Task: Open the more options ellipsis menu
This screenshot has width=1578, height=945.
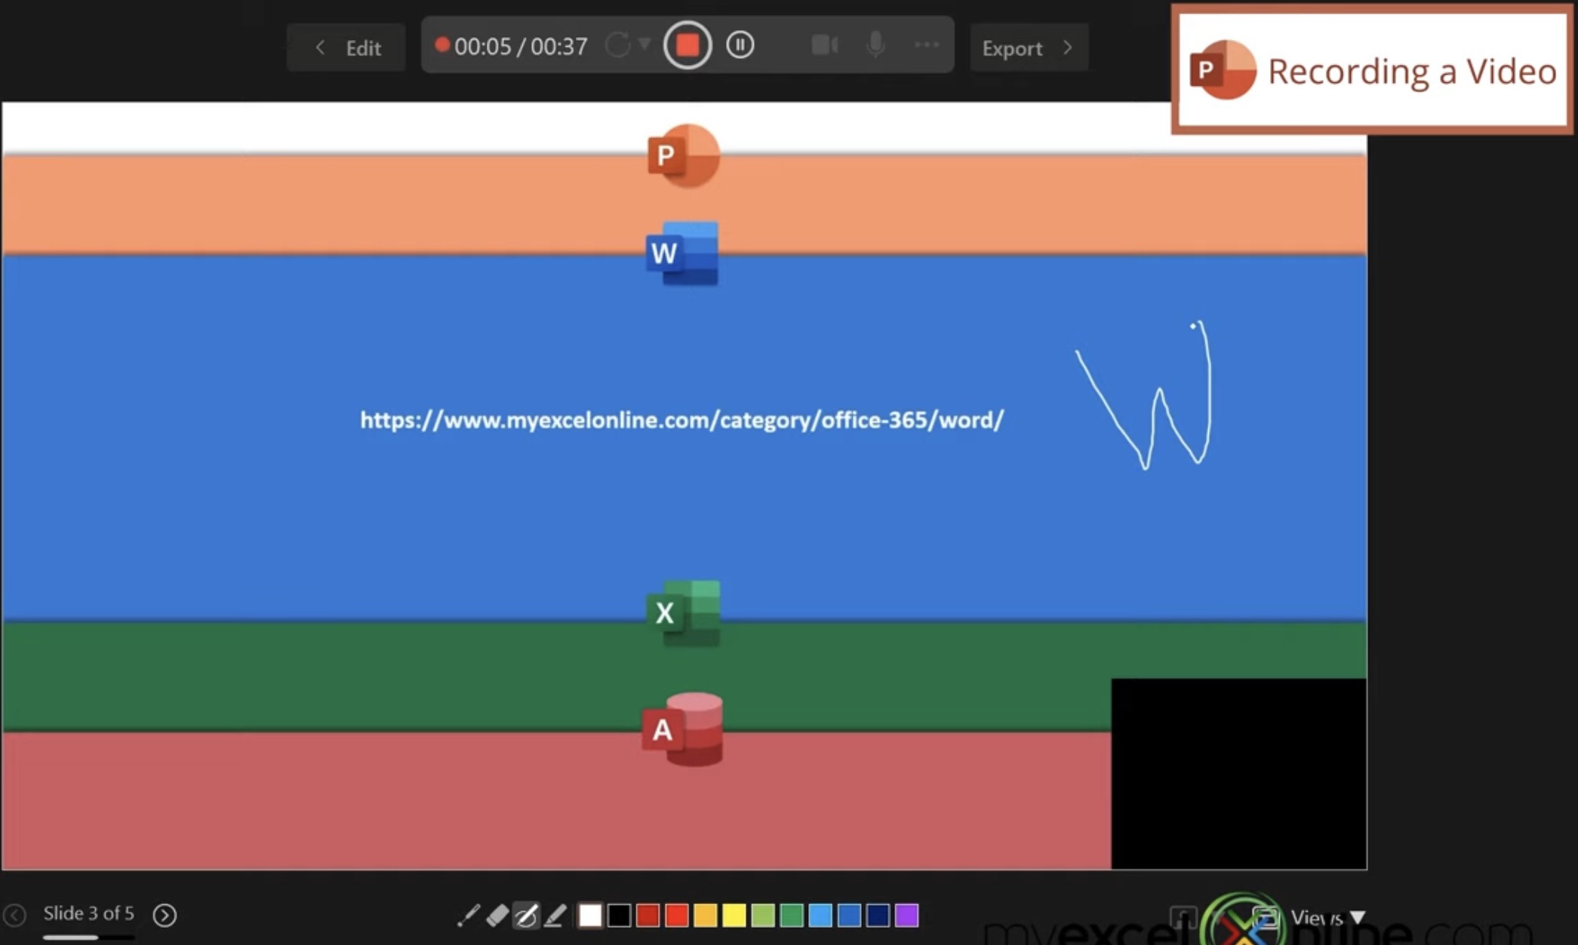Action: (x=927, y=45)
